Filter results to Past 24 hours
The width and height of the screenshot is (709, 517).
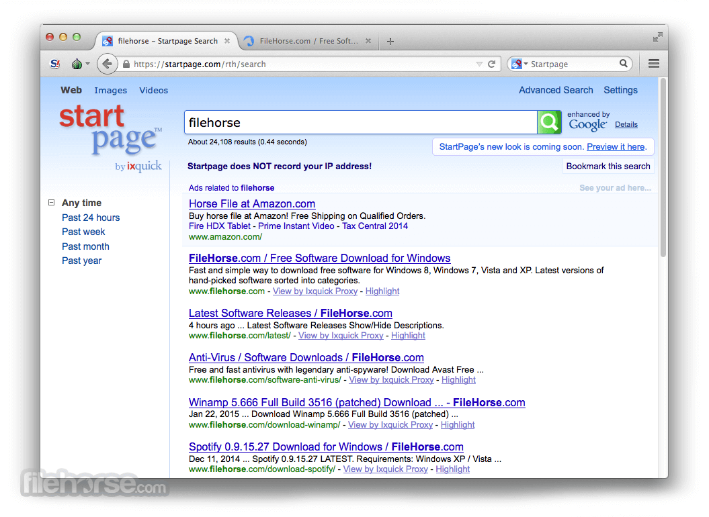coord(91,218)
